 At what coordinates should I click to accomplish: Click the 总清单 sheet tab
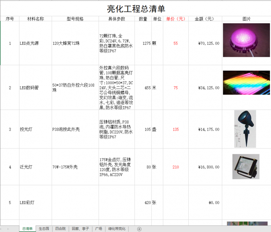coord(27,229)
